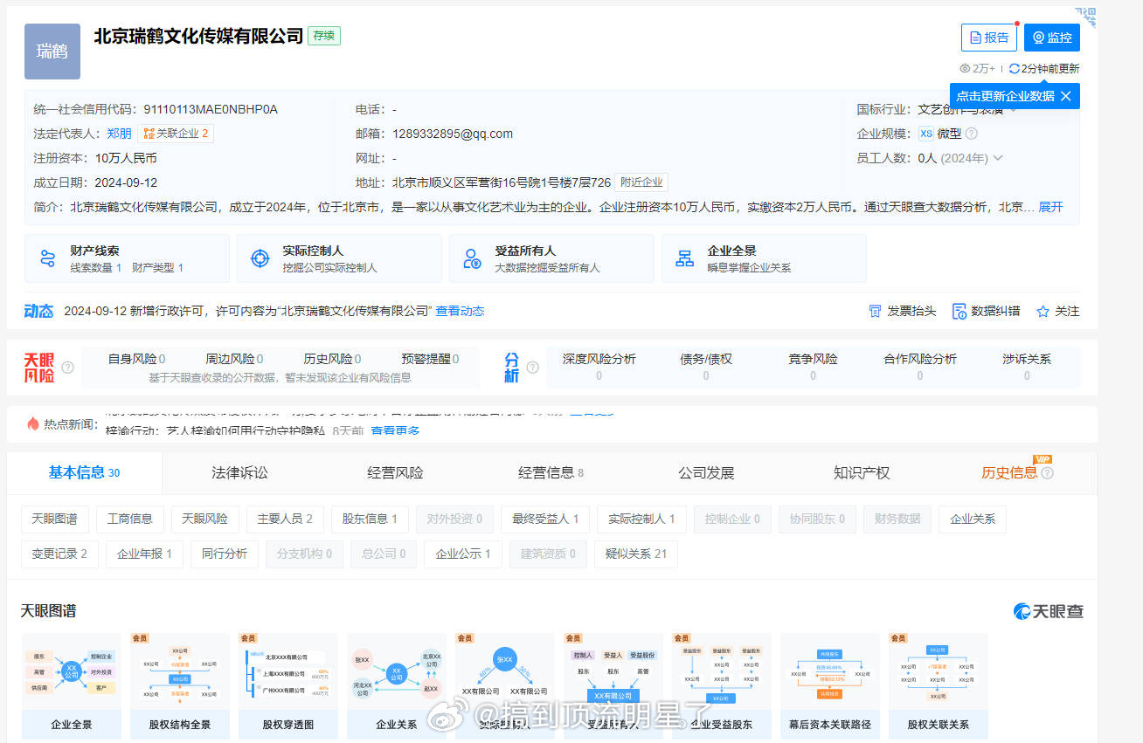Viewport: 1143px width, 743px height.
Task: Open the 股权结构全景 graph thumbnail
Action: 179,686
